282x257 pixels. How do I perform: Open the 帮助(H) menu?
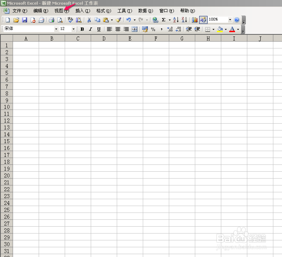(x=188, y=11)
